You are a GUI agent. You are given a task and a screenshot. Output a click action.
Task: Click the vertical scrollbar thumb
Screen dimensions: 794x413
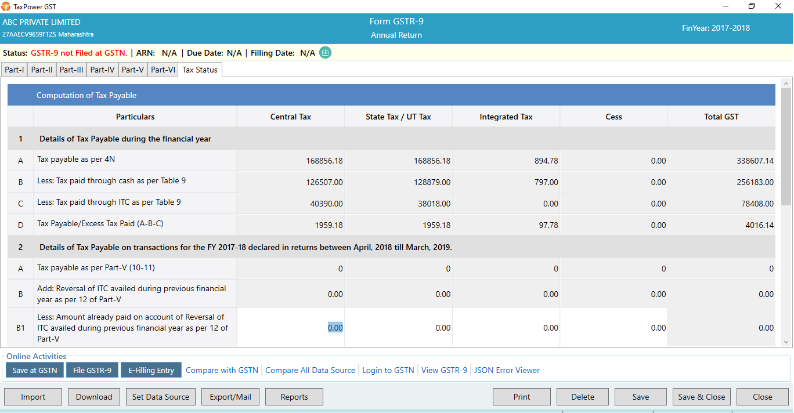tap(786, 147)
